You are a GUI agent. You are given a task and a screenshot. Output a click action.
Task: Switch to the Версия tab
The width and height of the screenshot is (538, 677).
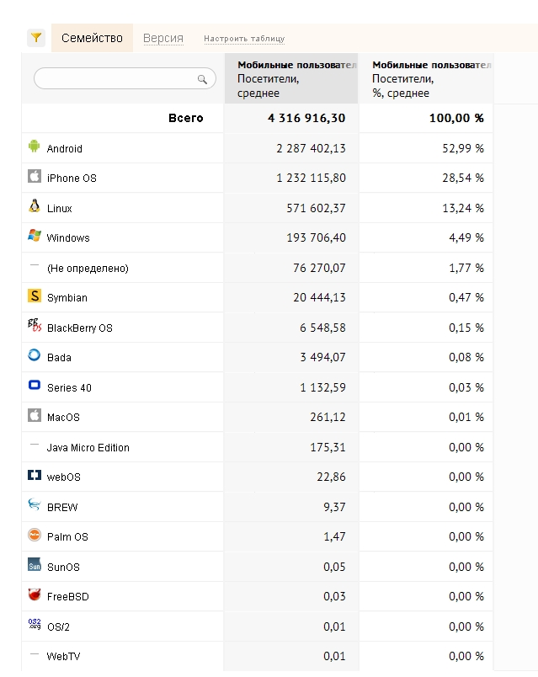(x=163, y=38)
